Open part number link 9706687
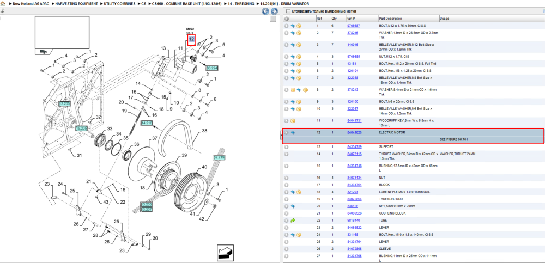The image size is (545, 263). [x=354, y=26]
